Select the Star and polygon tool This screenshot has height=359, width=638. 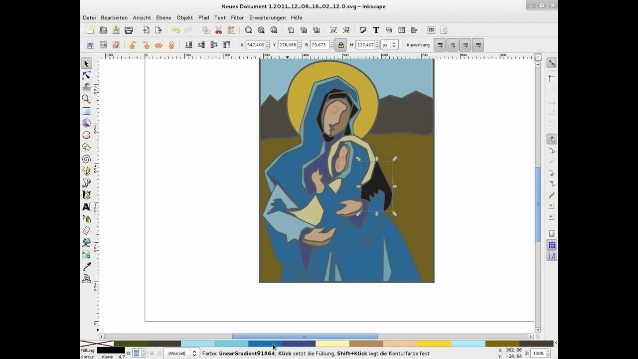[86, 147]
